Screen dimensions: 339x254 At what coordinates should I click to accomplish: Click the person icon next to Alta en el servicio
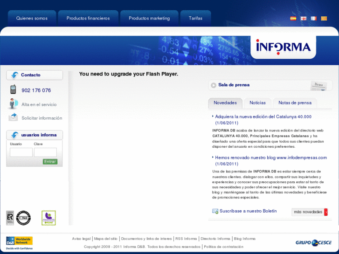14,103
